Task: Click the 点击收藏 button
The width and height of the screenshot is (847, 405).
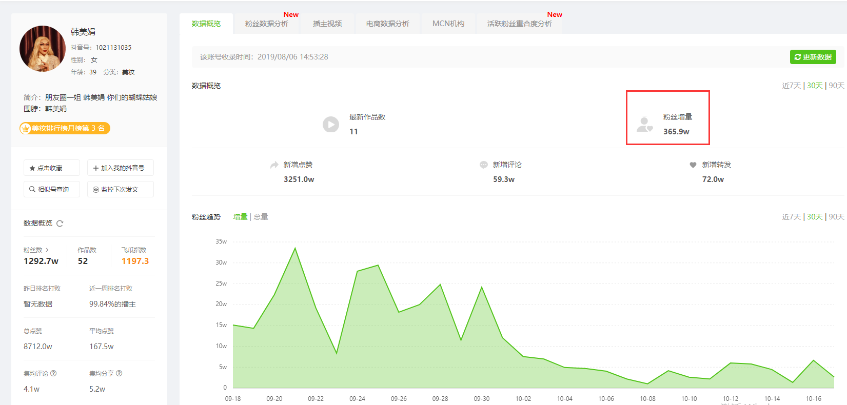Action: pyautogui.click(x=52, y=168)
